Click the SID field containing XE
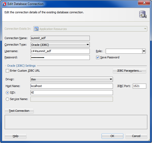Viewport: 152px width, 143px height. pyautogui.click(x=72, y=93)
